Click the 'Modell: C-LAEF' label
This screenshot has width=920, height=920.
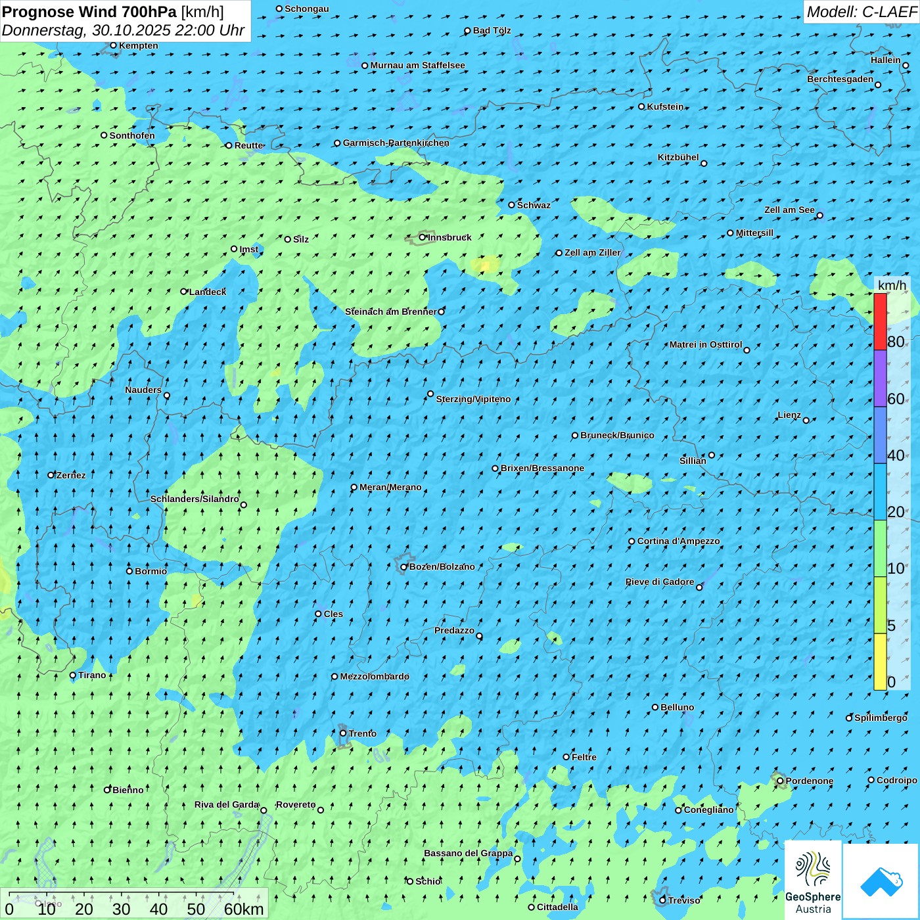tap(861, 12)
